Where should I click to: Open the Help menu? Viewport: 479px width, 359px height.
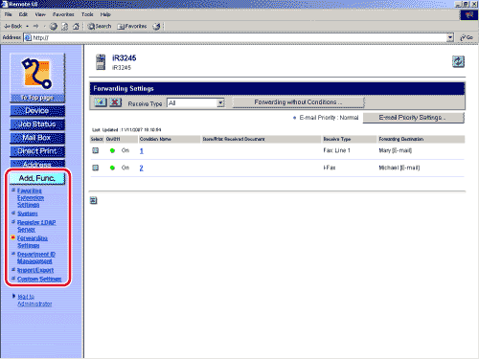(x=105, y=14)
